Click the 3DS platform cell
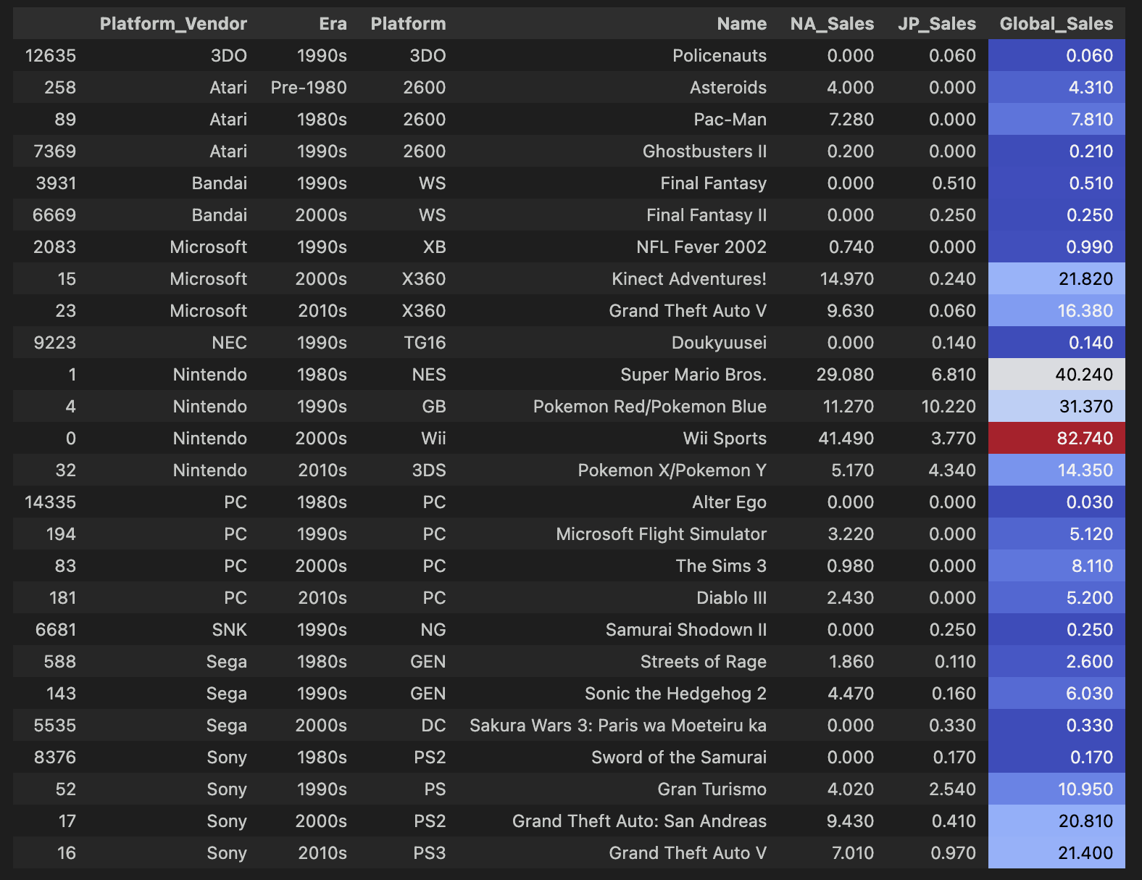 429,470
